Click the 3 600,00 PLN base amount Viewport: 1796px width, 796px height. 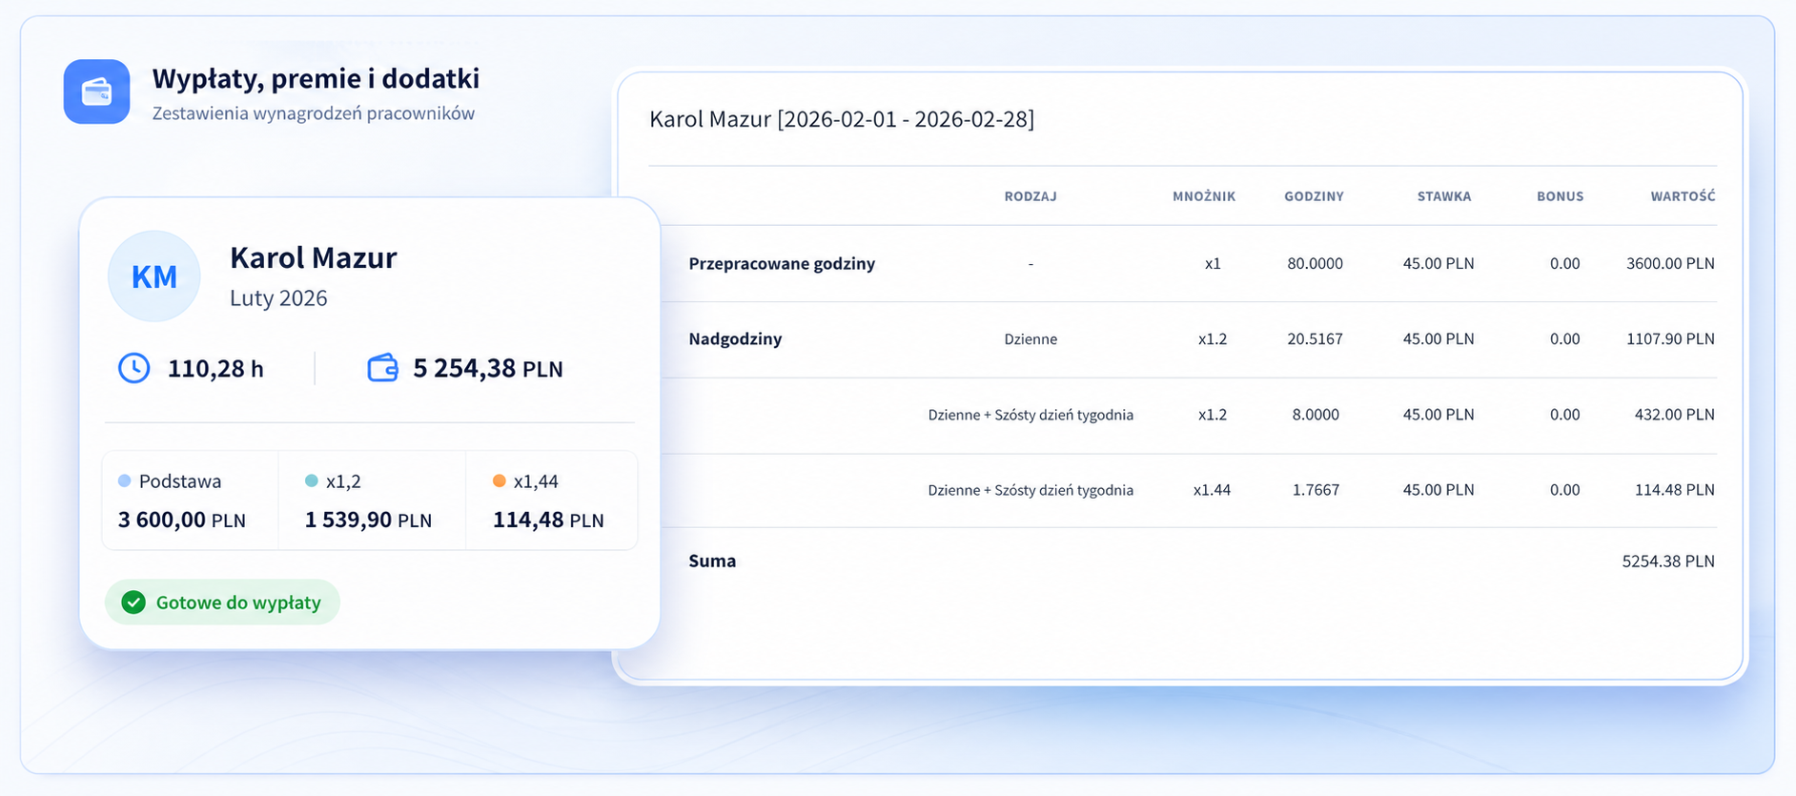[x=182, y=520]
